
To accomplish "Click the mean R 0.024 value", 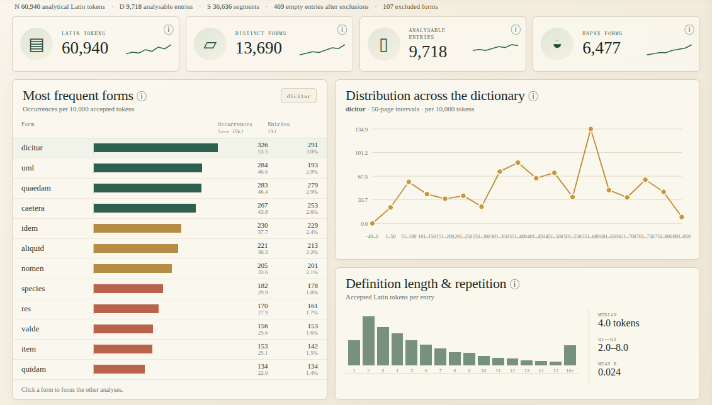I will click(609, 372).
